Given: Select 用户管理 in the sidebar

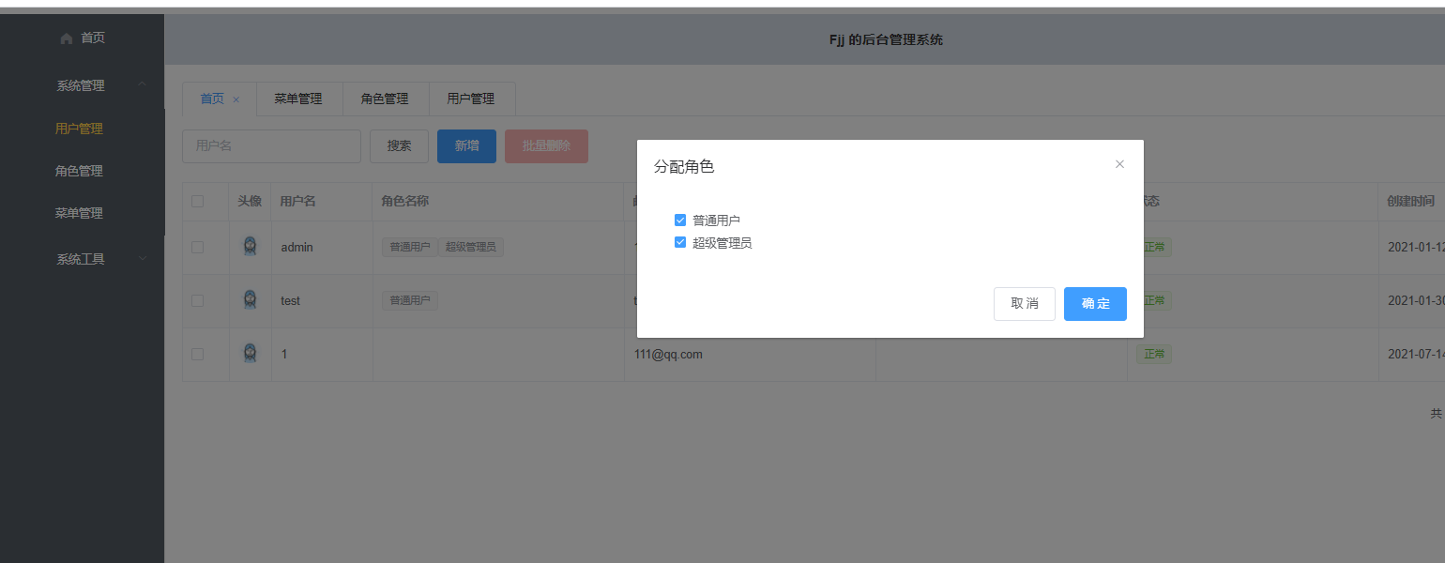Looking at the screenshot, I should [x=79, y=129].
